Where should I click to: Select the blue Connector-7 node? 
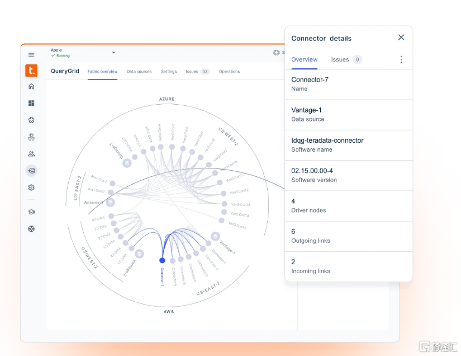(162, 260)
